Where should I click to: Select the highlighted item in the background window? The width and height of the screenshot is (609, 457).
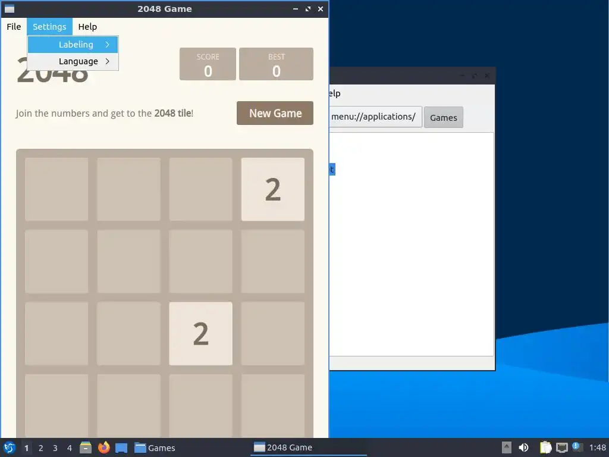[332, 170]
